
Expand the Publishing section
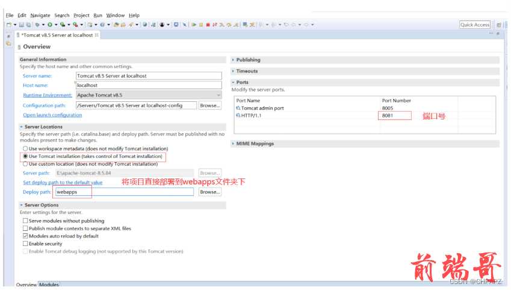[x=233, y=60]
